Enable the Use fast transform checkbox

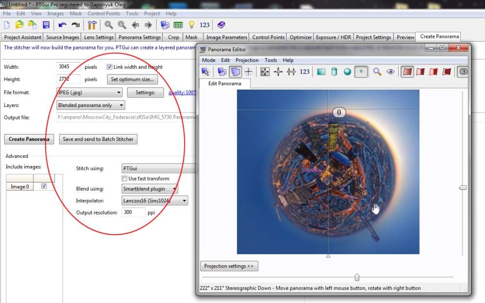(125, 179)
